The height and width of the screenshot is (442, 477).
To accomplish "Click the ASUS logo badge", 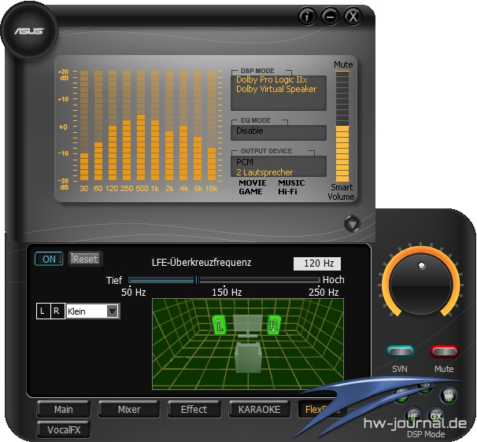I will pyautogui.click(x=29, y=31).
